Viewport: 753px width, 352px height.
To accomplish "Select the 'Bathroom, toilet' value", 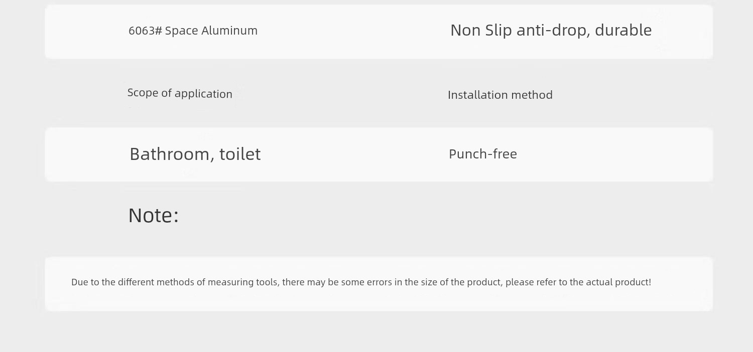I will (195, 154).
